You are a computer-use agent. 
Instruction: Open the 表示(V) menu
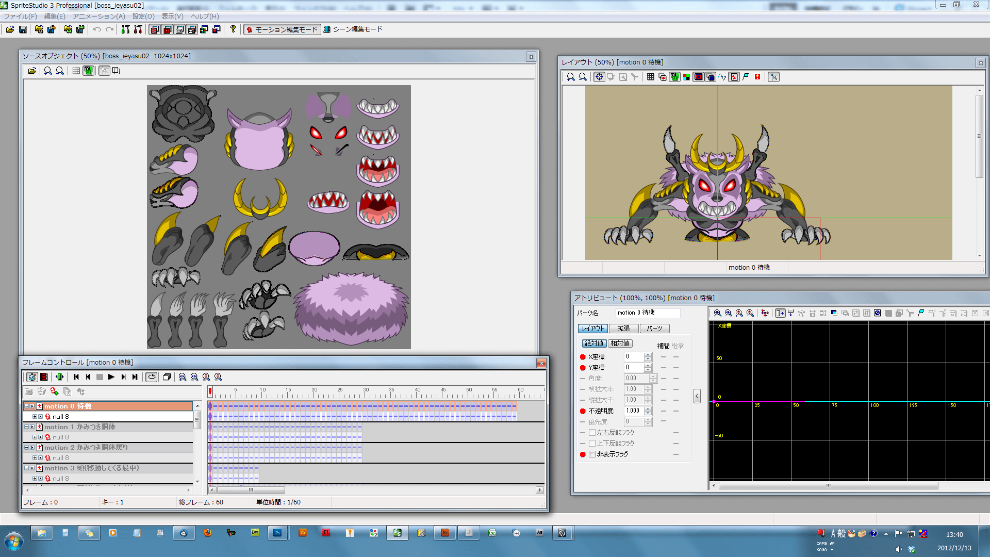tap(172, 17)
